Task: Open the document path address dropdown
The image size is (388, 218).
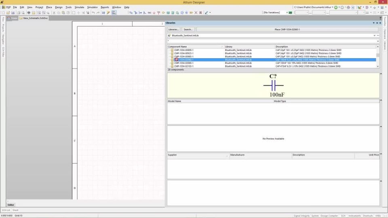Action: click(332, 7)
